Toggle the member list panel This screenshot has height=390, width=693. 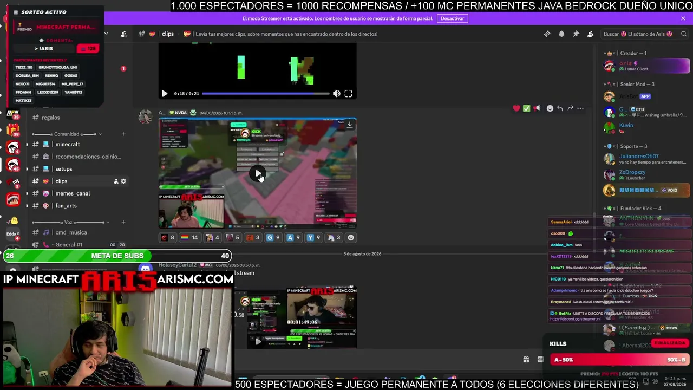(591, 34)
